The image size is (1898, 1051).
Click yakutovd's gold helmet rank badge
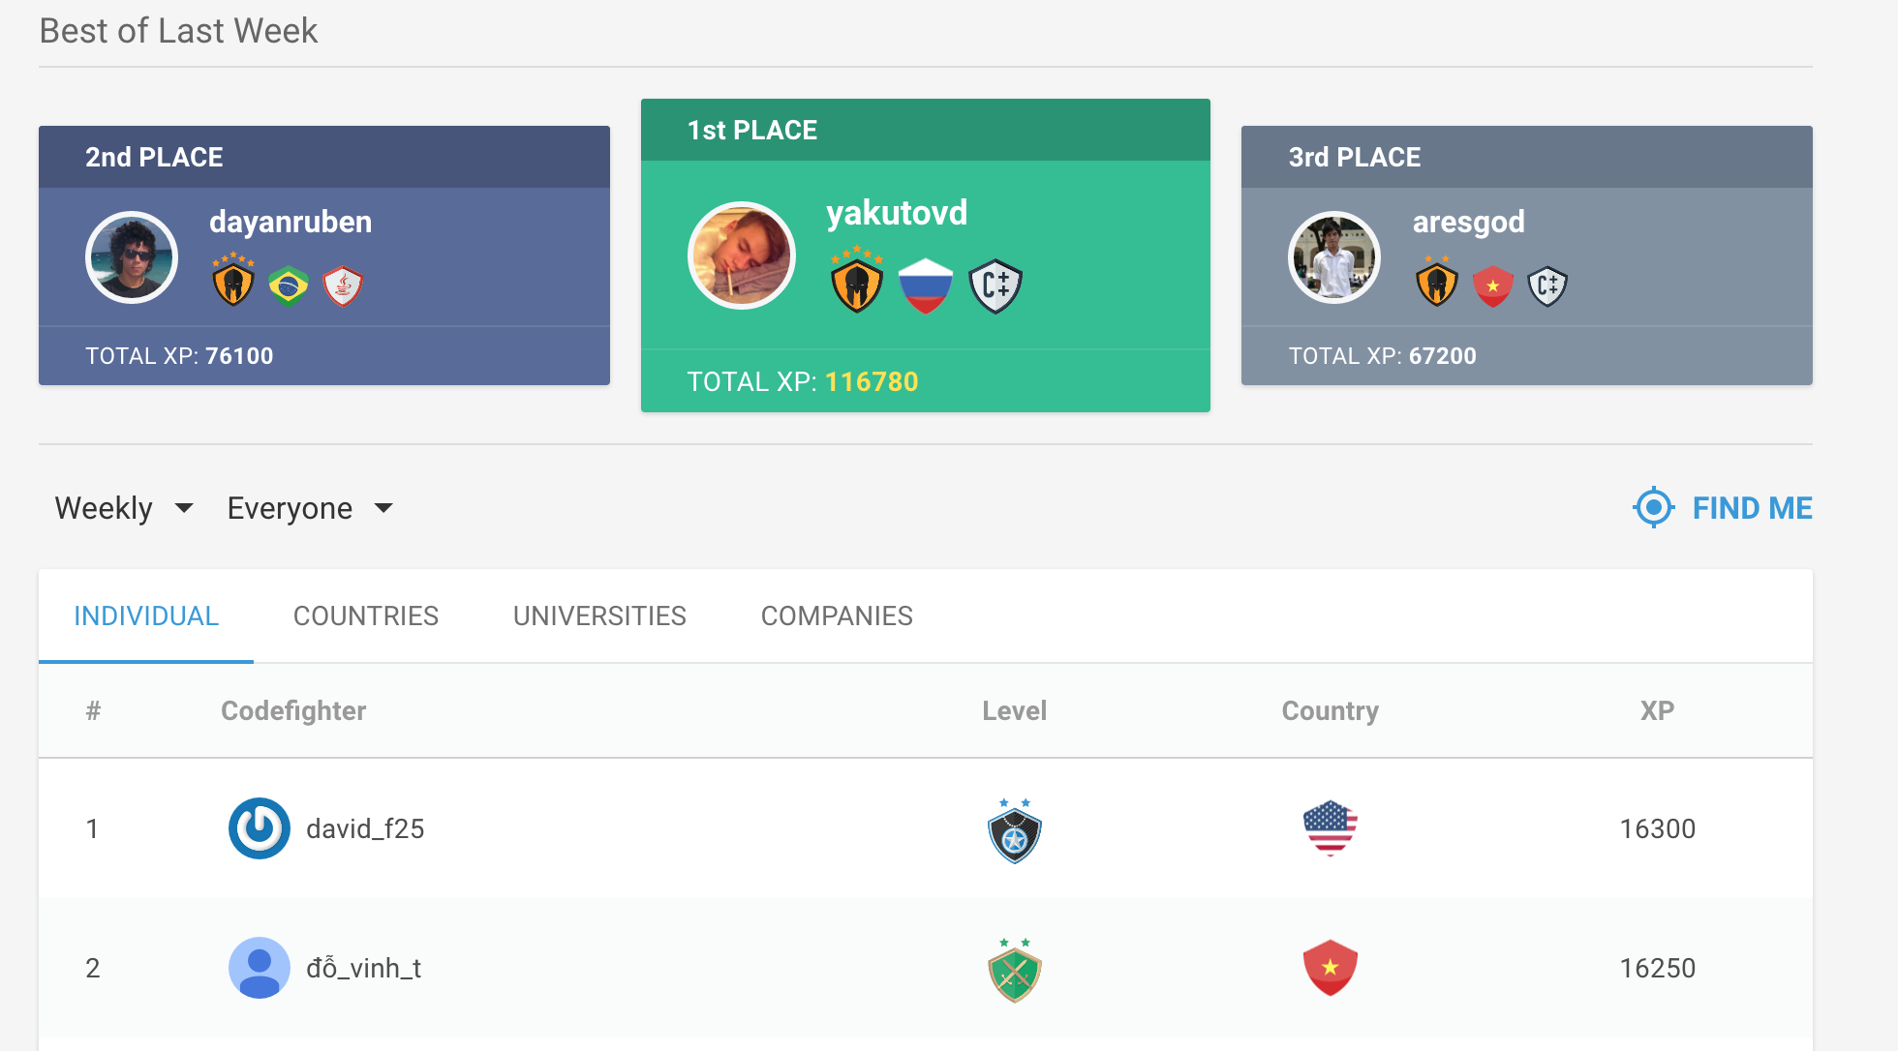[x=857, y=283]
